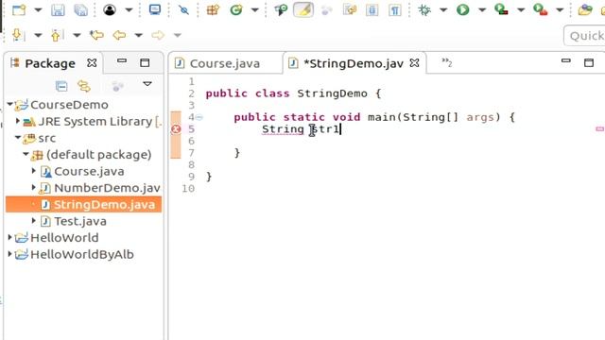The image size is (605, 340).
Task: Click the Open Task folder icon
Action: pyautogui.click(x=585, y=9)
